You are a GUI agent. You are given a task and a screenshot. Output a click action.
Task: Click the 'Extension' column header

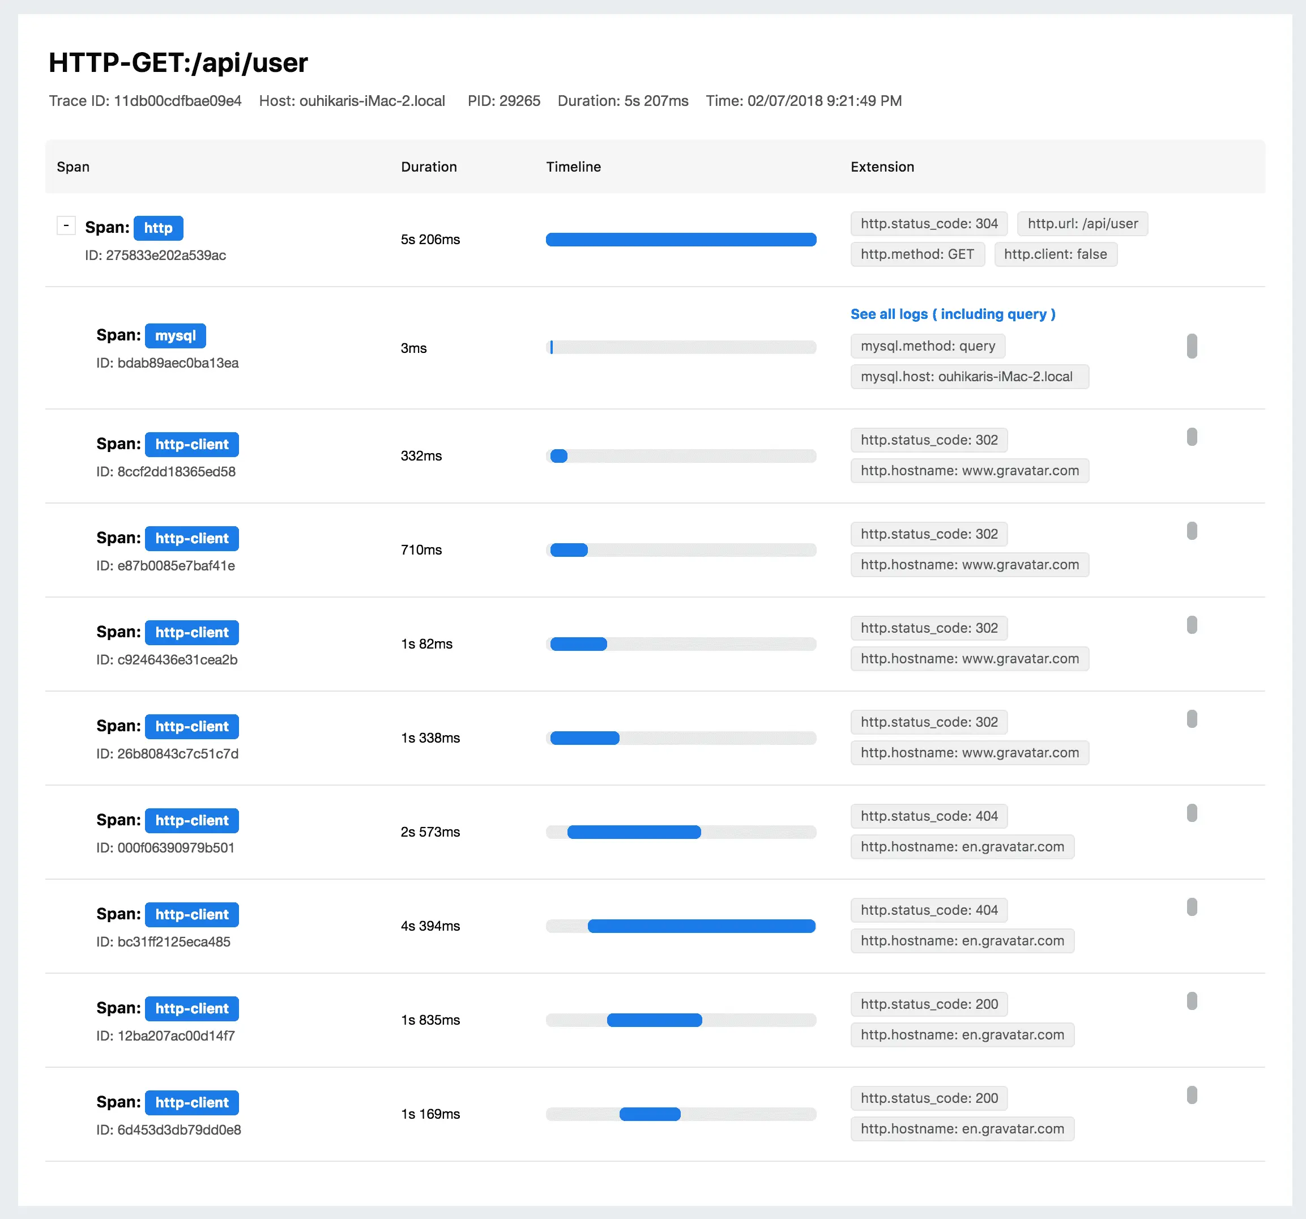tap(882, 167)
